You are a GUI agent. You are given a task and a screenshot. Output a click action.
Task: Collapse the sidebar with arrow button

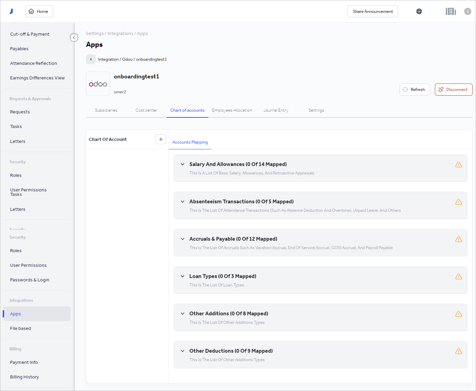point(74,38)
